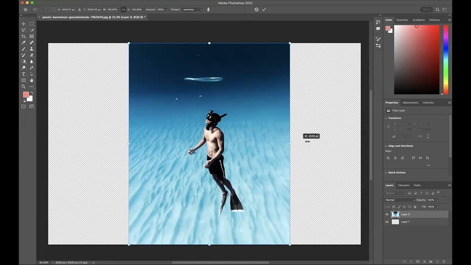Switch to the Paths tab
Screen dimensions: 471x265
point(417,185)
